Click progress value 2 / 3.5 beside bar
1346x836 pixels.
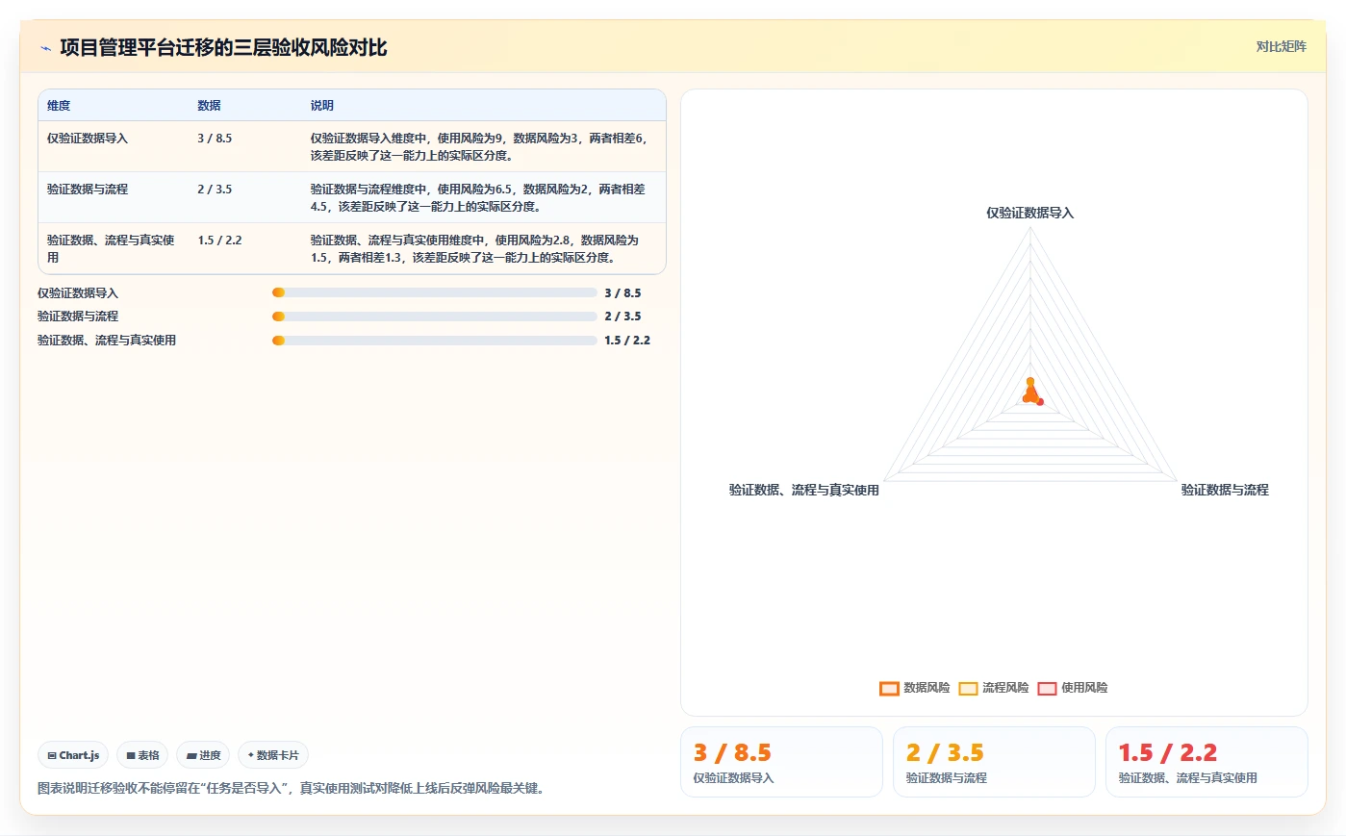point(622,317)
